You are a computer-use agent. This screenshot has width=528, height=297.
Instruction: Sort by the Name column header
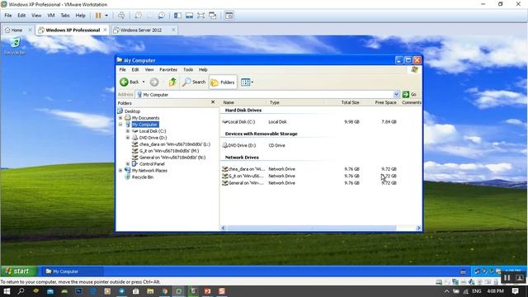point(243,102)
